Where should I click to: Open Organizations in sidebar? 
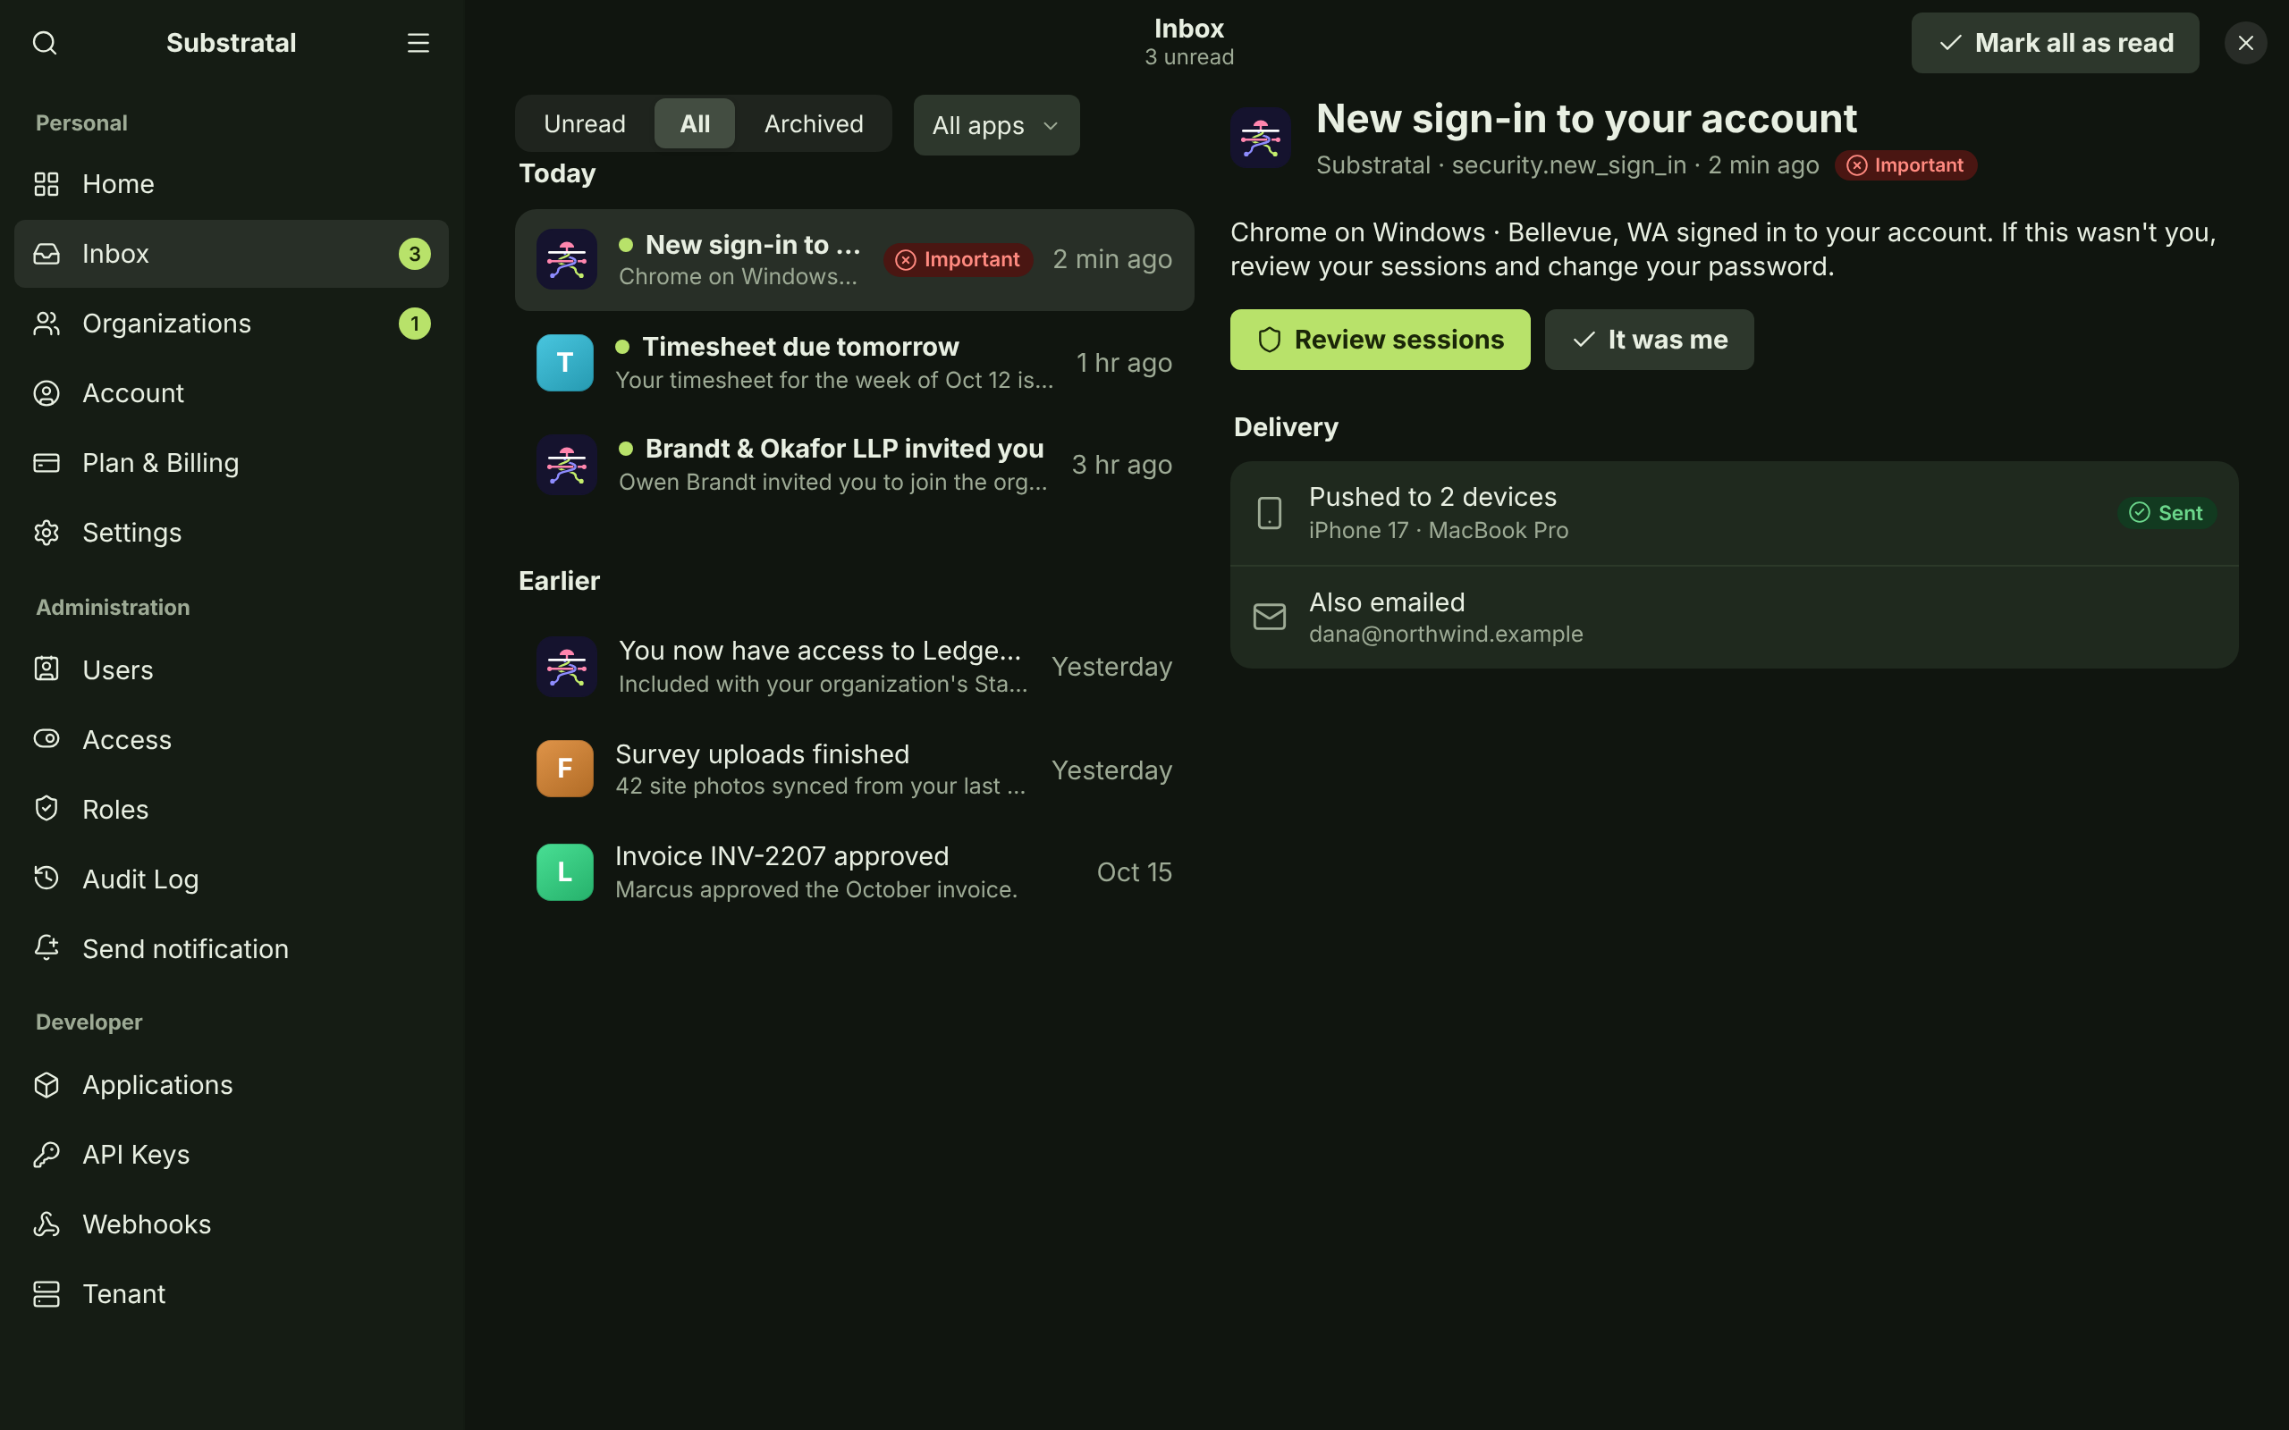[231, 324]
